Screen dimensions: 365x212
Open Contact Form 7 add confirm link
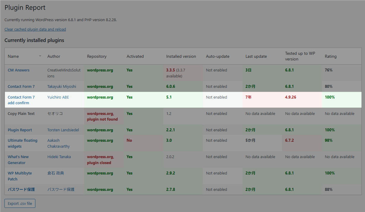21,100
